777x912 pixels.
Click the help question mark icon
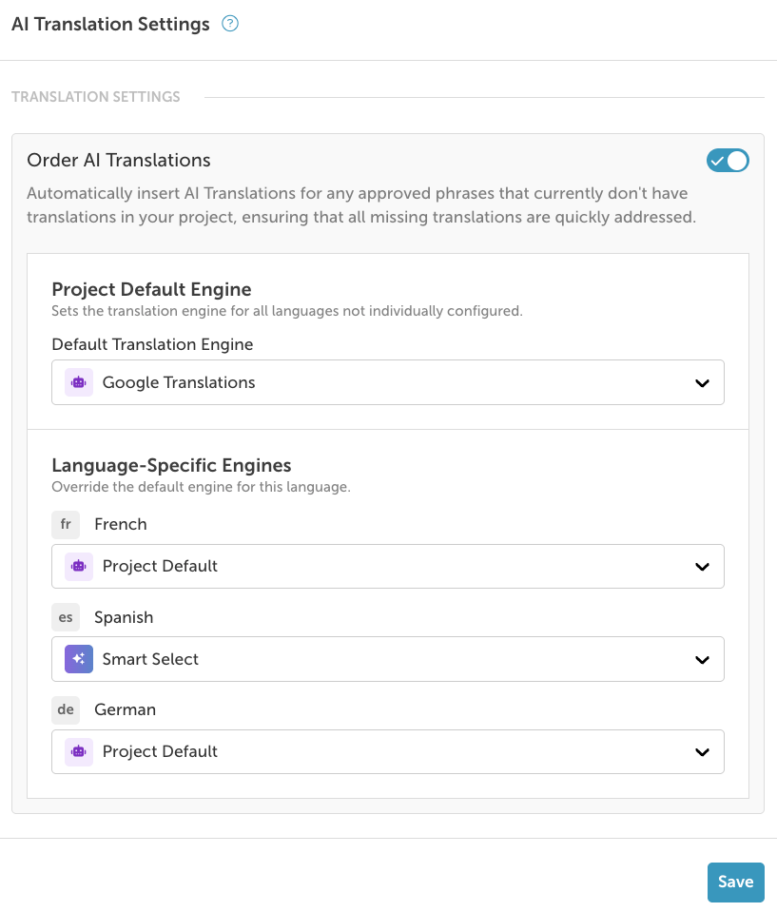pos(229,25)
